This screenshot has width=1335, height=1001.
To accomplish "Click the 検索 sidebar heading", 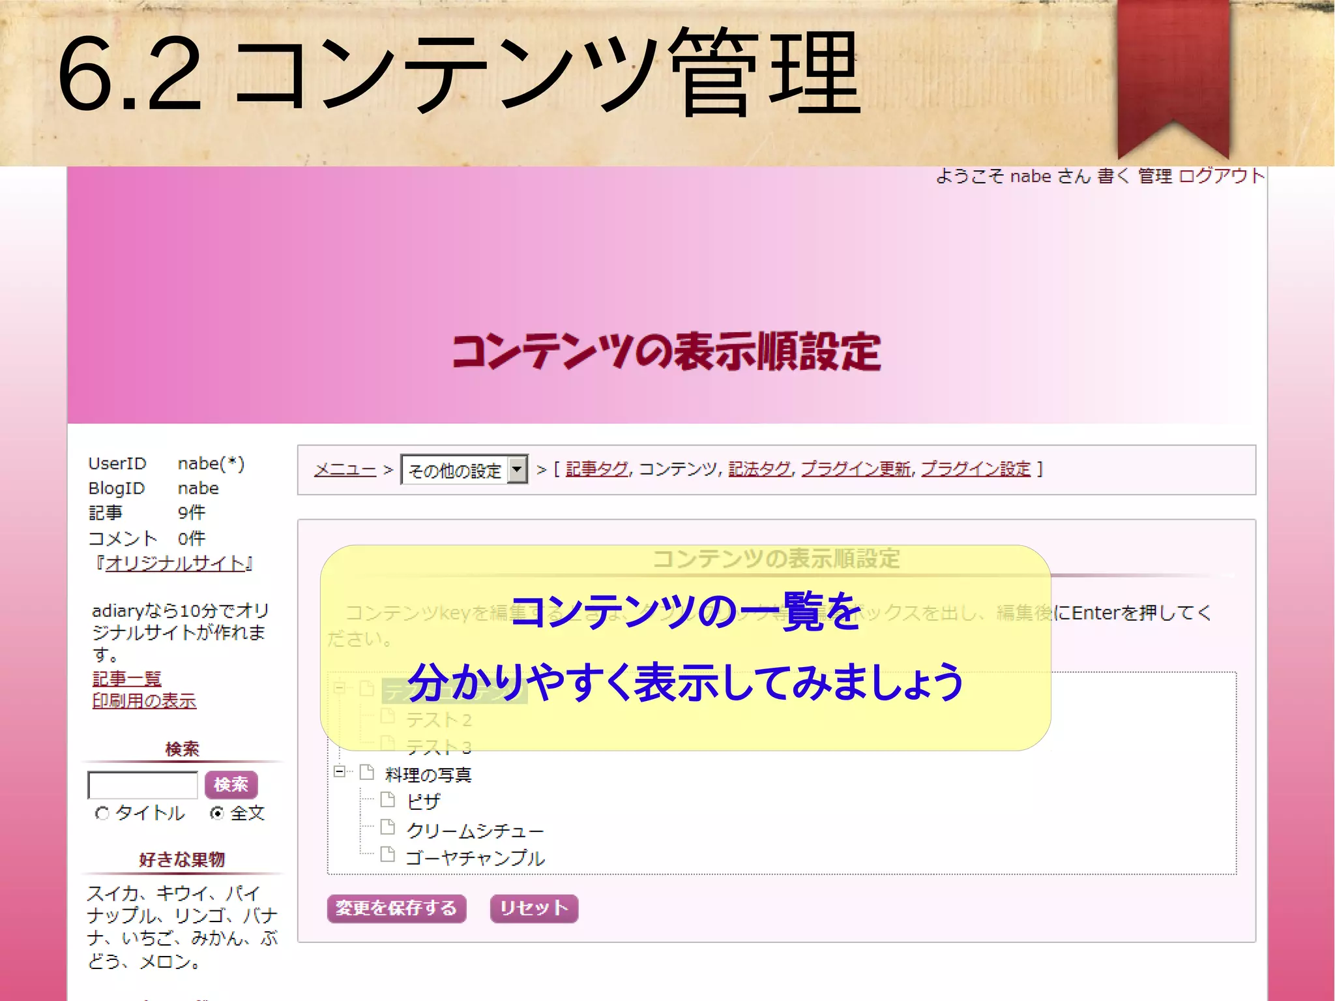I will pyautogui.click(x=182, y=749).
